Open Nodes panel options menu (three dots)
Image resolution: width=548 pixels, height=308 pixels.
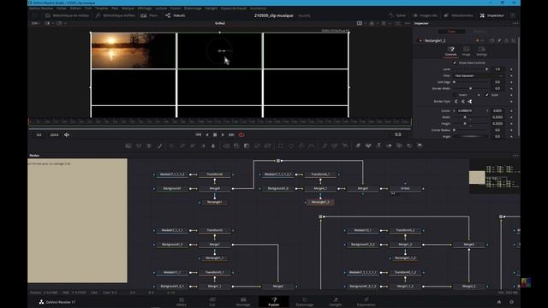(515, 156)
